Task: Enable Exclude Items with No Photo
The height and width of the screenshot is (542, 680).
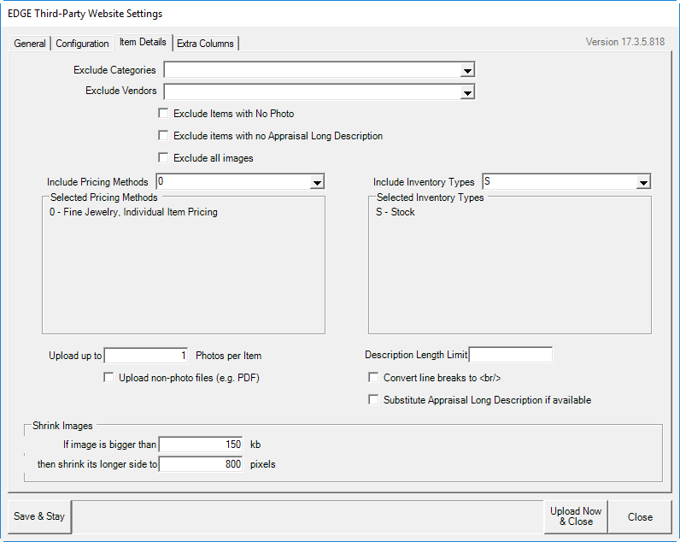Action: (x=164, y=114)
